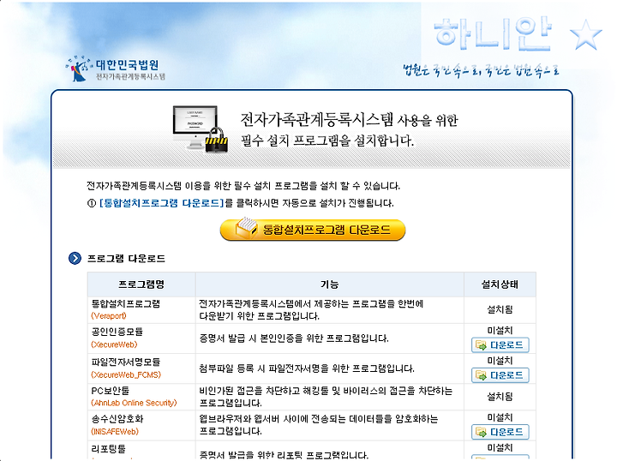The width and height of the screenshot is (617, 461).
Task: Click 설치됨 status in the Veraport row
Action: [x=500, y=310]
